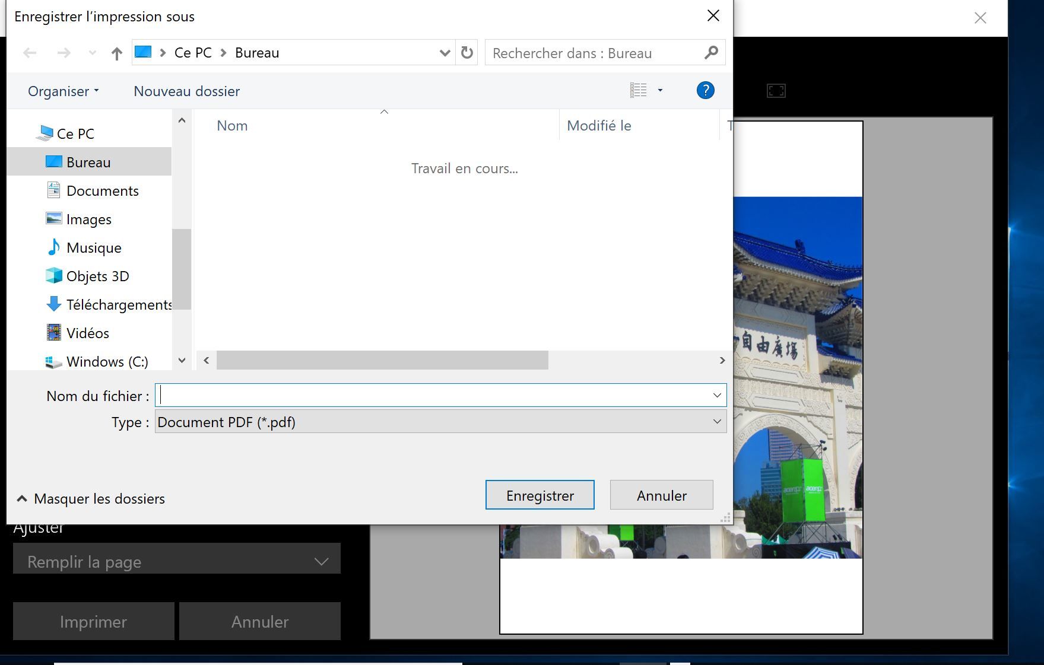1044x665 pixels.
Task: Select 'Ce PC' in address breadcrumb
Action: (x=193, y=53)
